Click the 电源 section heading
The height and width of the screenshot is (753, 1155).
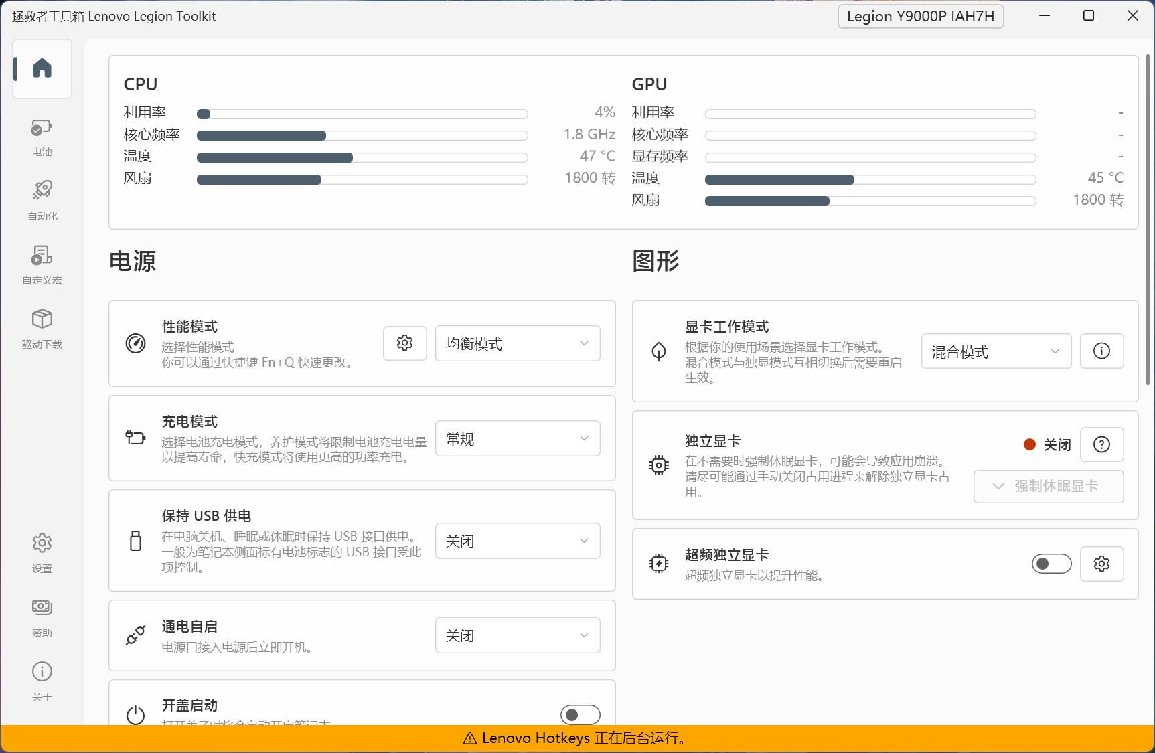click(133, 261)
